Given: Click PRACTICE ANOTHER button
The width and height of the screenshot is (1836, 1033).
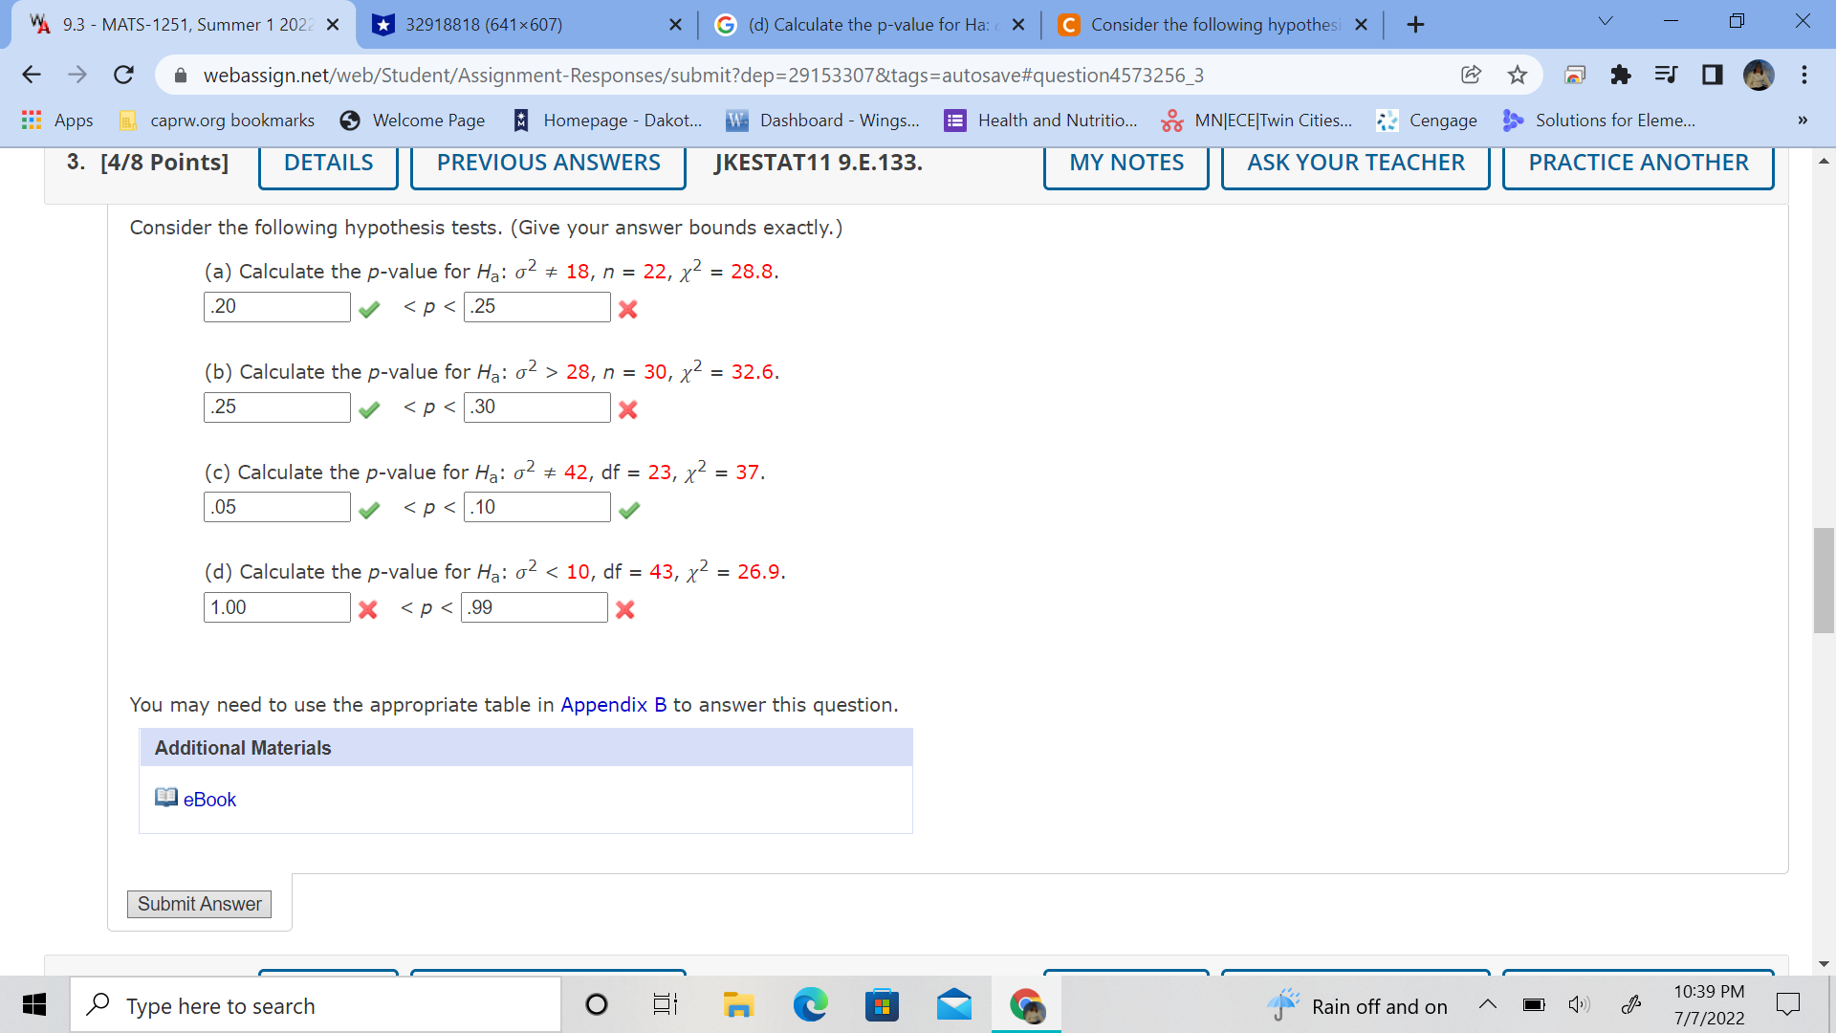Looking at the screenshot, I should pos(1637,163).
